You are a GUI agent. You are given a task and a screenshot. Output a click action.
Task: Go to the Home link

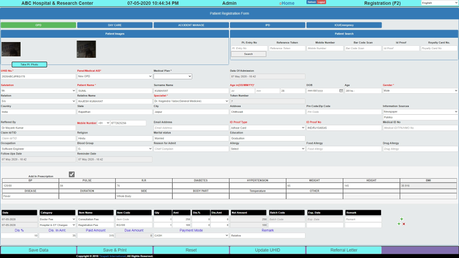coord(288,3)
